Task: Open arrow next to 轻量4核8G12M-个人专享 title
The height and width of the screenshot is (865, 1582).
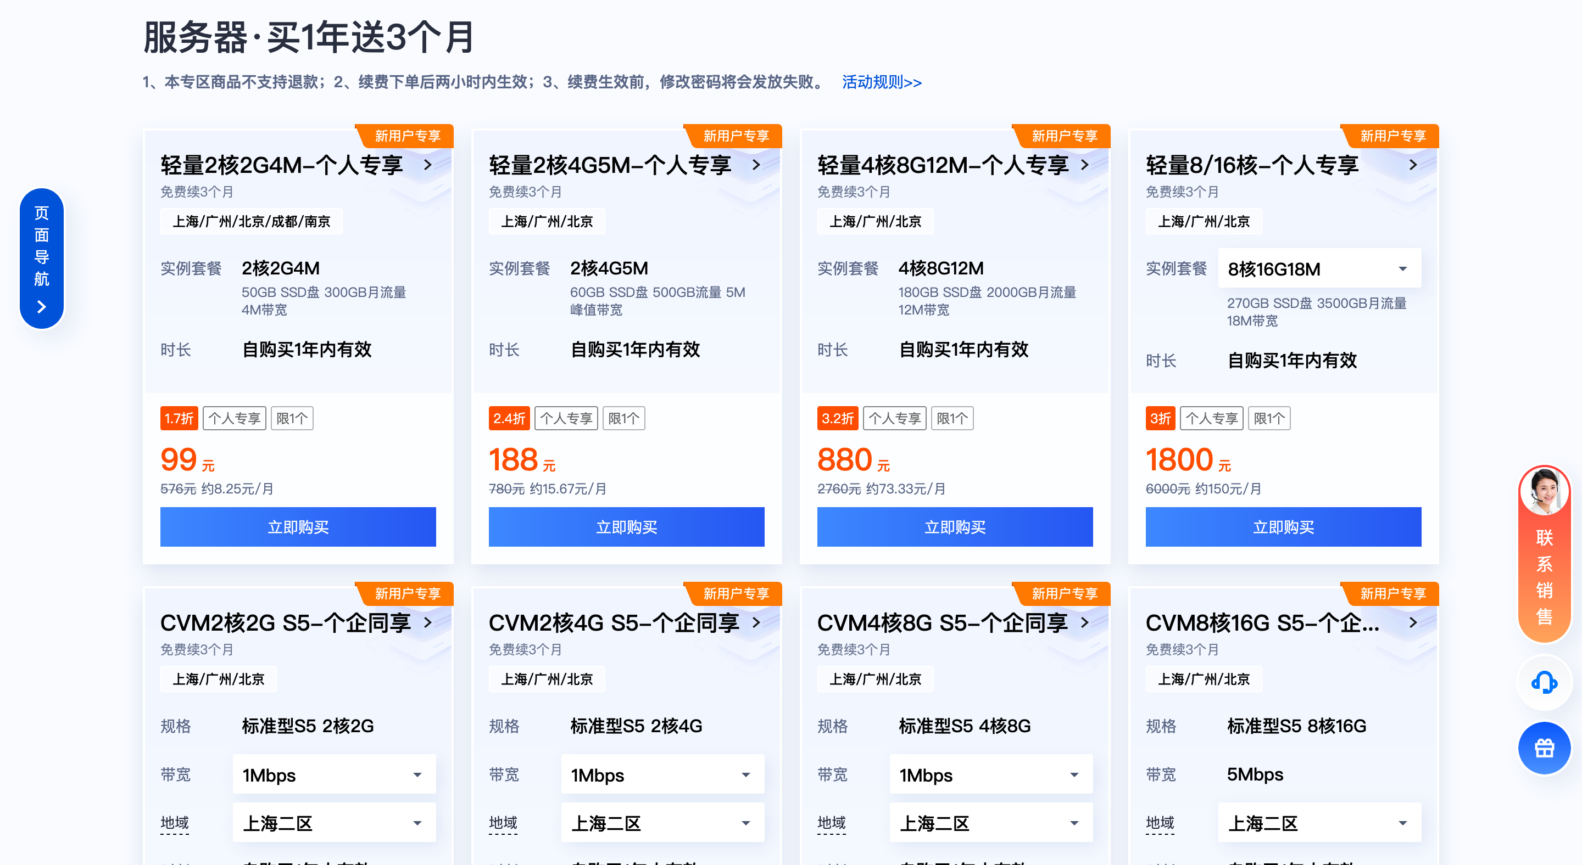Action: [1085, 165]
